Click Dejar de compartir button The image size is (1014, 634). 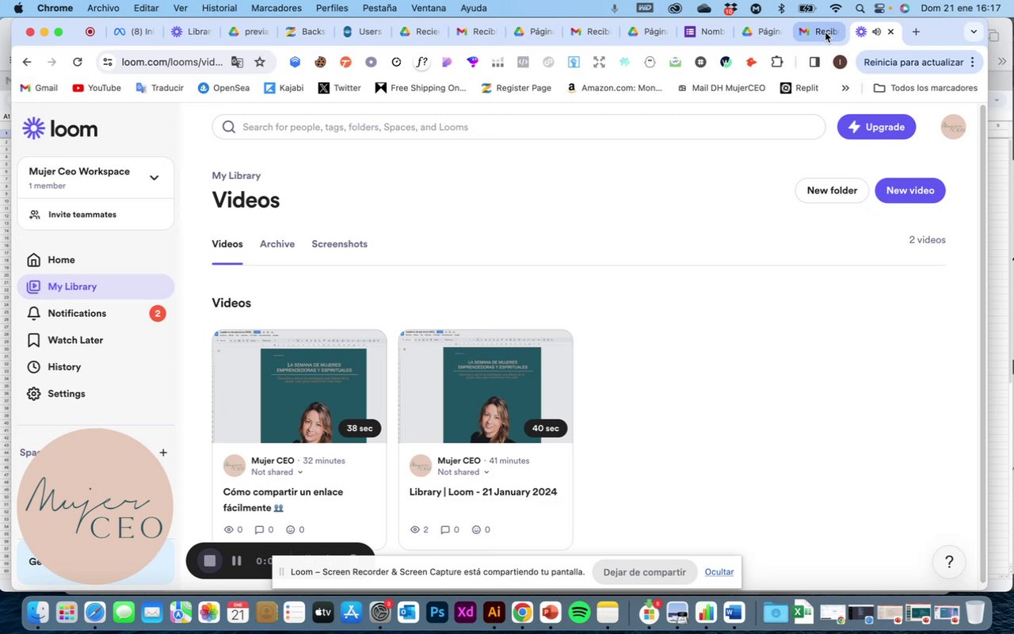(x=644, y=572)
